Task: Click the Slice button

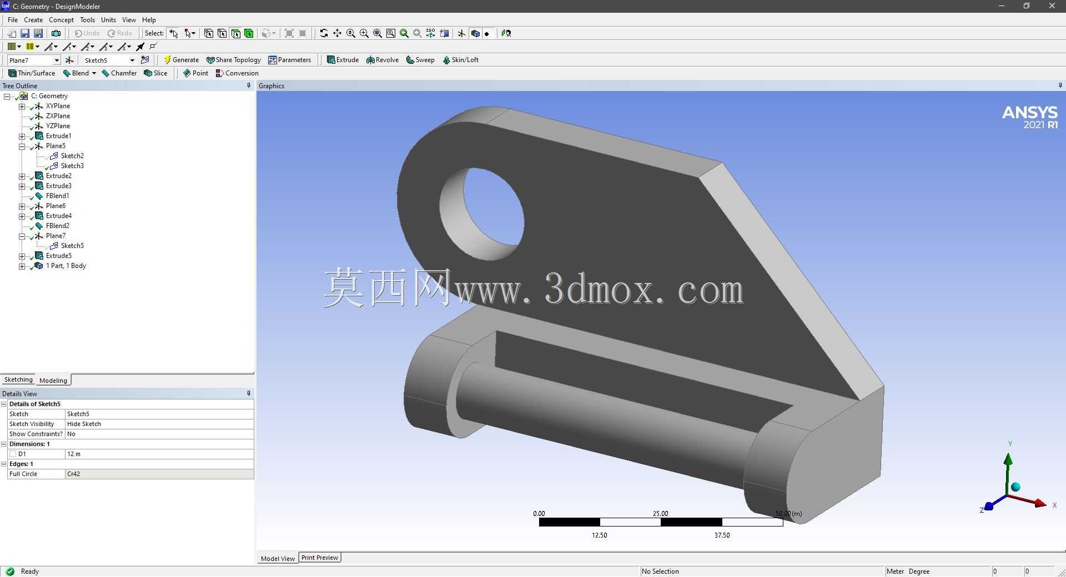Action: point(155,73)
